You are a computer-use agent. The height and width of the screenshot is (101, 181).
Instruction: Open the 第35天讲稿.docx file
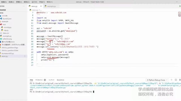(8, 42)
